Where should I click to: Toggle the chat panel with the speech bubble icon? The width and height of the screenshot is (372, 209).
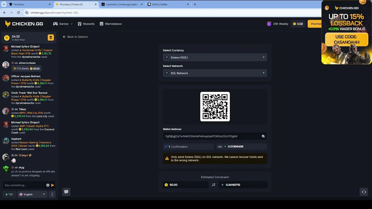coord(66,192)
